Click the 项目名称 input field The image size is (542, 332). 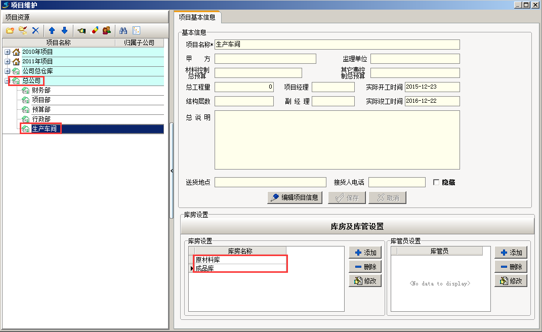pyautogui.click(x=337, y=45)
